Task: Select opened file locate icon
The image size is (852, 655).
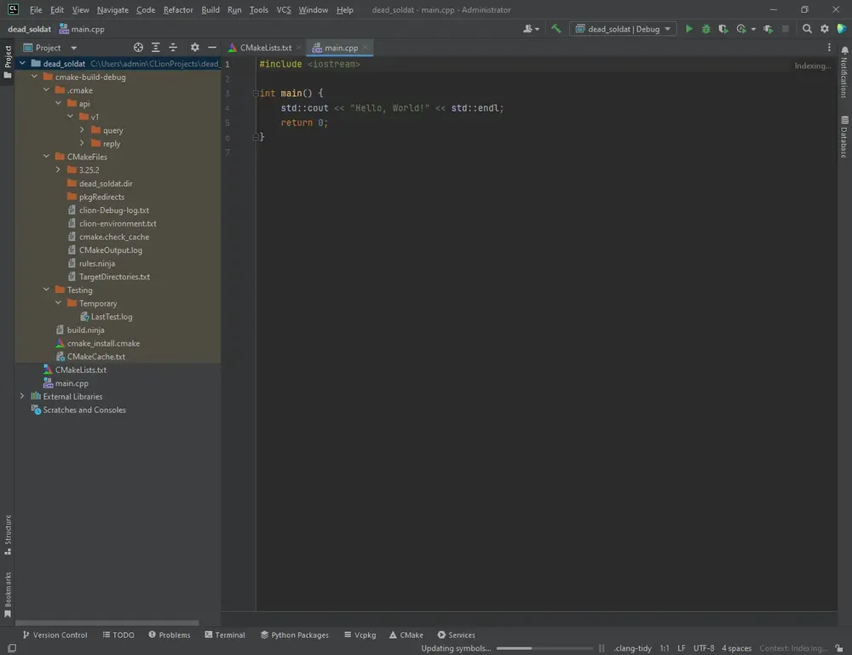Action: [139, 48]
